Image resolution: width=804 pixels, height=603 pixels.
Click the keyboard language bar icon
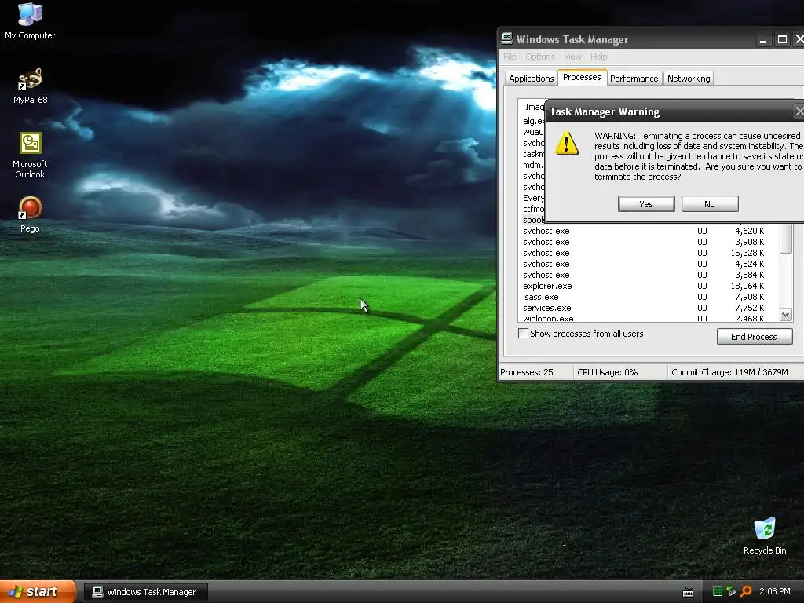pos(688,592)
